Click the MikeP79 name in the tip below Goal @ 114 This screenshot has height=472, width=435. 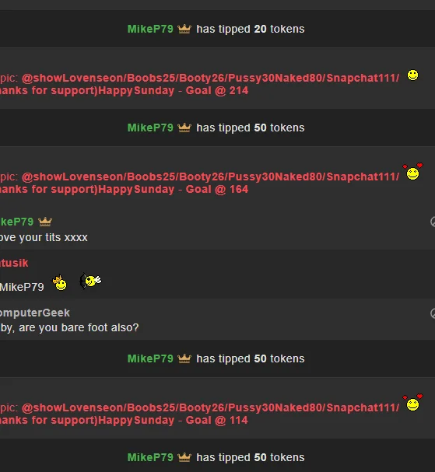click(x=150, y=457)
